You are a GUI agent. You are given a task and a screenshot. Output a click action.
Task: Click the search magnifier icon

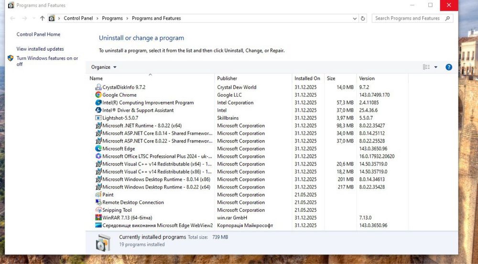coord(447,18)
